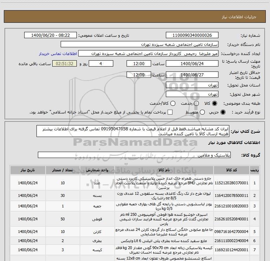The height and width of the screenshot is (261, 270).
Task: Click the لیوان طرح دار product name in row 2
Action: coord(164,196)
